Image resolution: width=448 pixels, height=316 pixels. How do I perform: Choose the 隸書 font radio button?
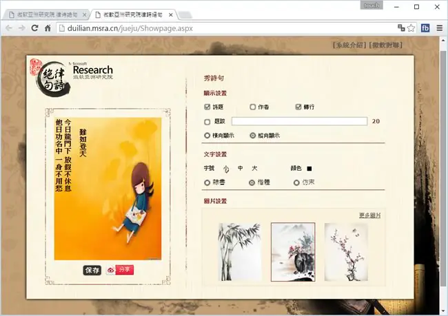(207, 182)
